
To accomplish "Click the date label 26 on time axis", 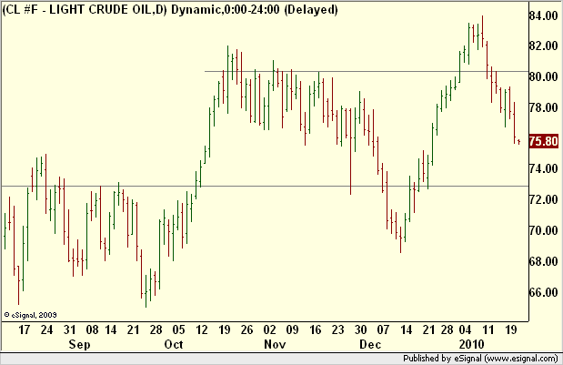I will (x=247, y=330).
